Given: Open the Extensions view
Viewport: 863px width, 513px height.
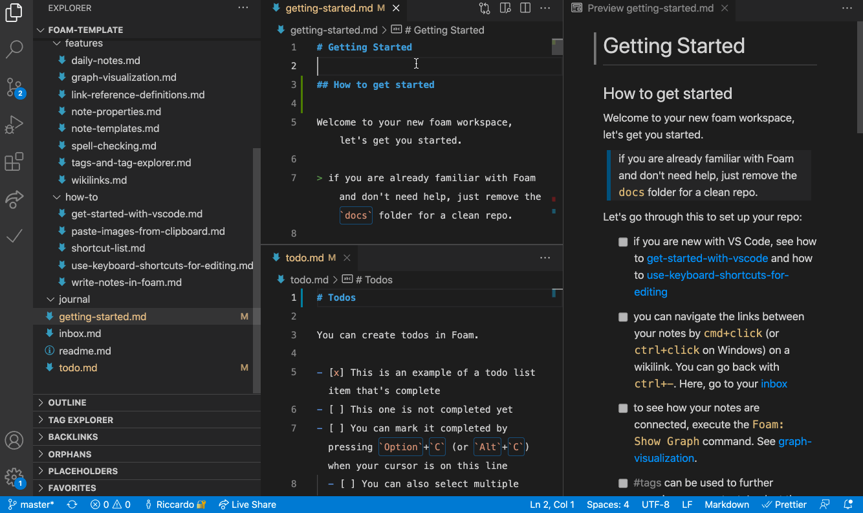Looking at the screenshot, I should pos(14,162).
